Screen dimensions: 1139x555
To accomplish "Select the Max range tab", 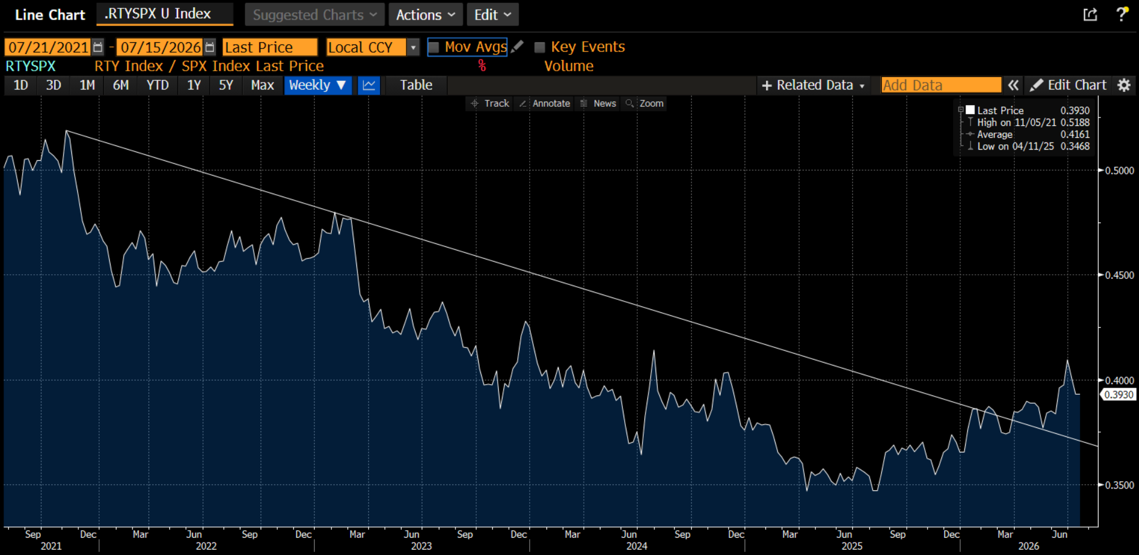I will [262, 85].
